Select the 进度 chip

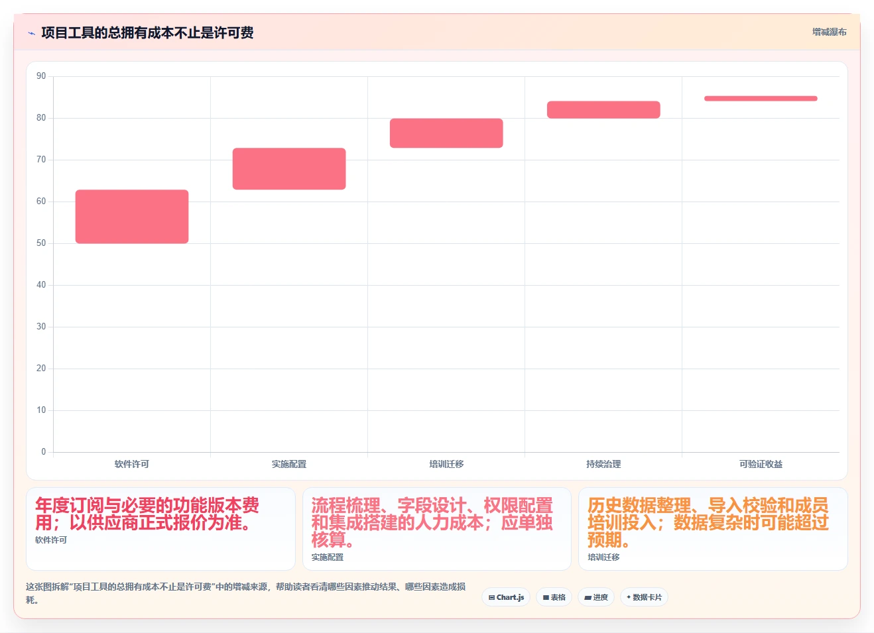point(596,597)
